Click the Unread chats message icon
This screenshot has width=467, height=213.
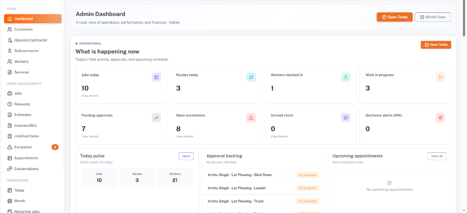[x=346, y=118]
